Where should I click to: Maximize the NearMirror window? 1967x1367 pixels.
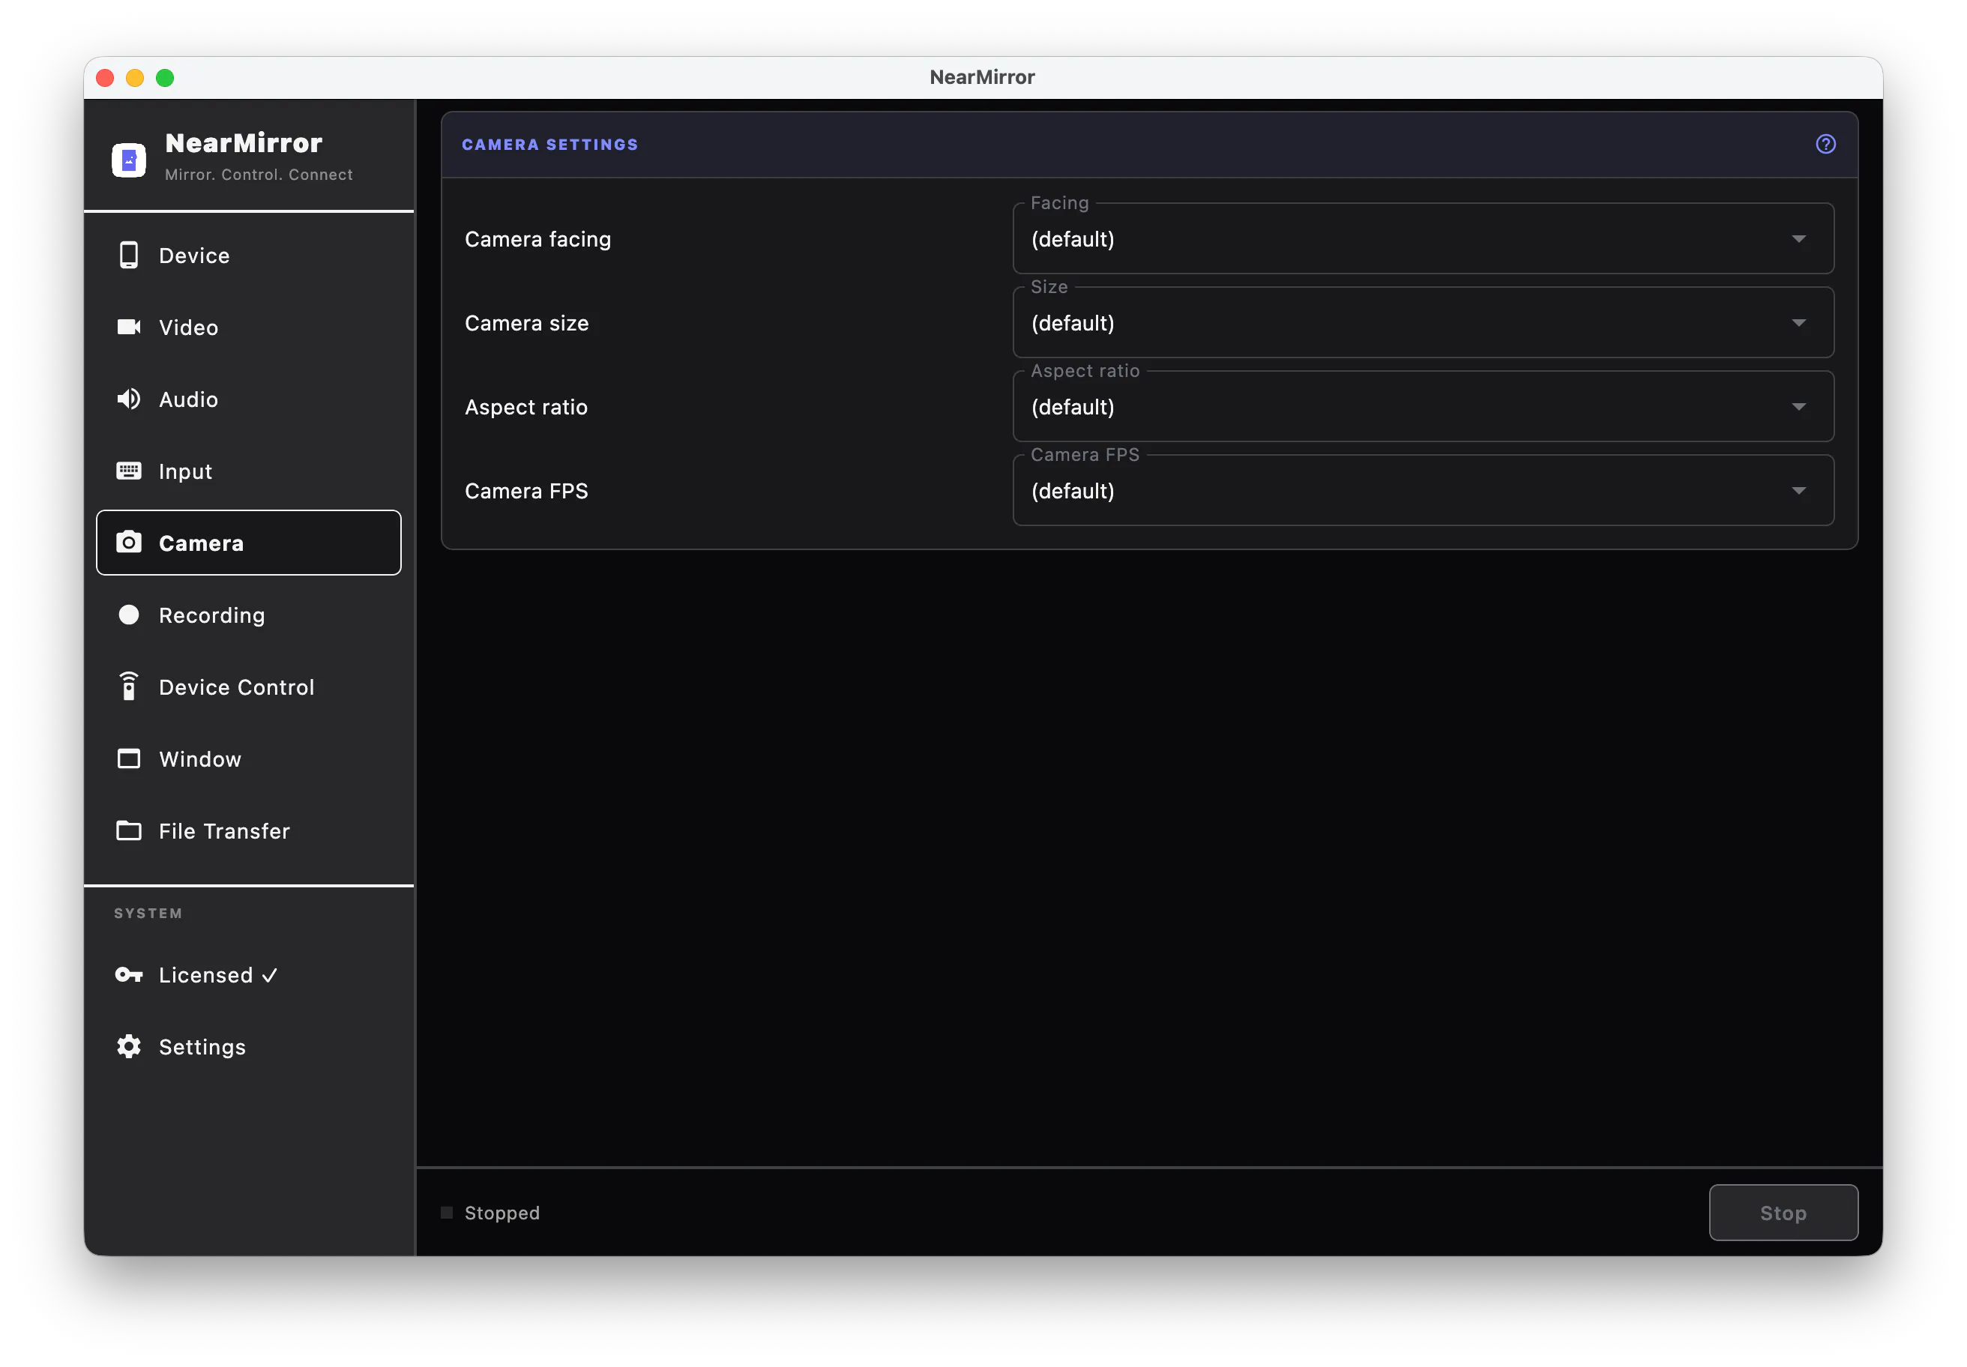pos(166,78)
